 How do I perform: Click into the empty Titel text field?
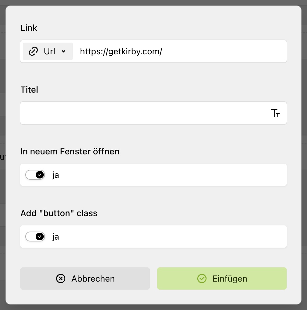click(x=142, y=113)
